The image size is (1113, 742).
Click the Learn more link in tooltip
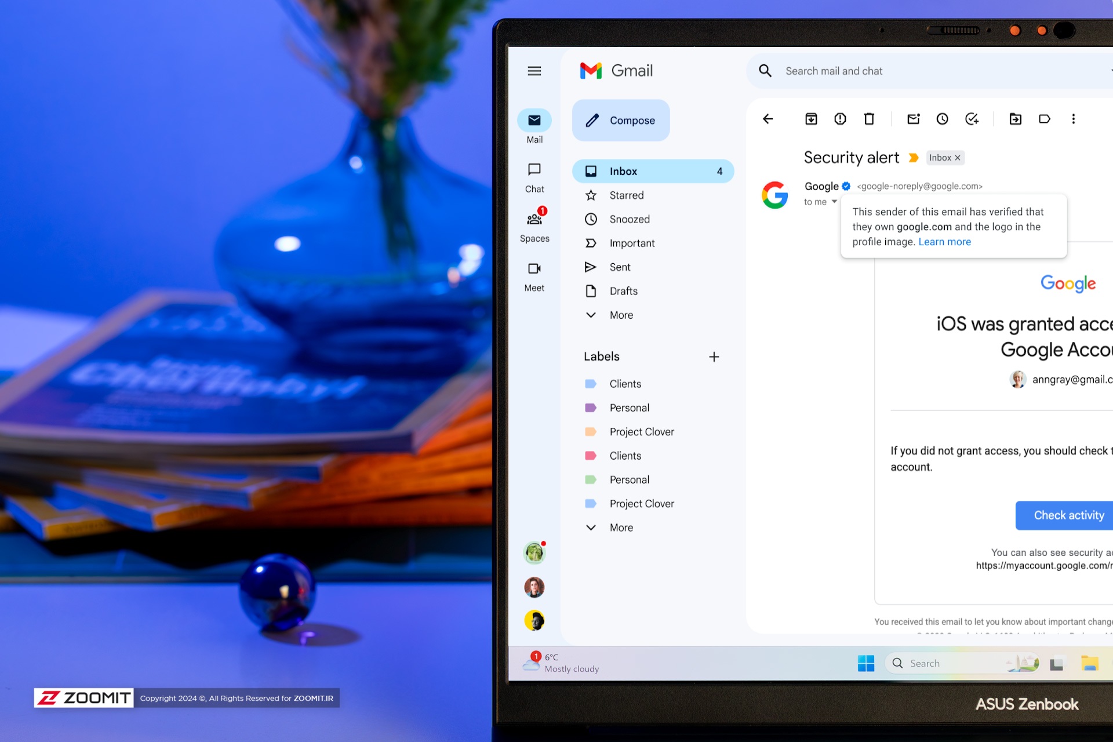coord(945,241)
